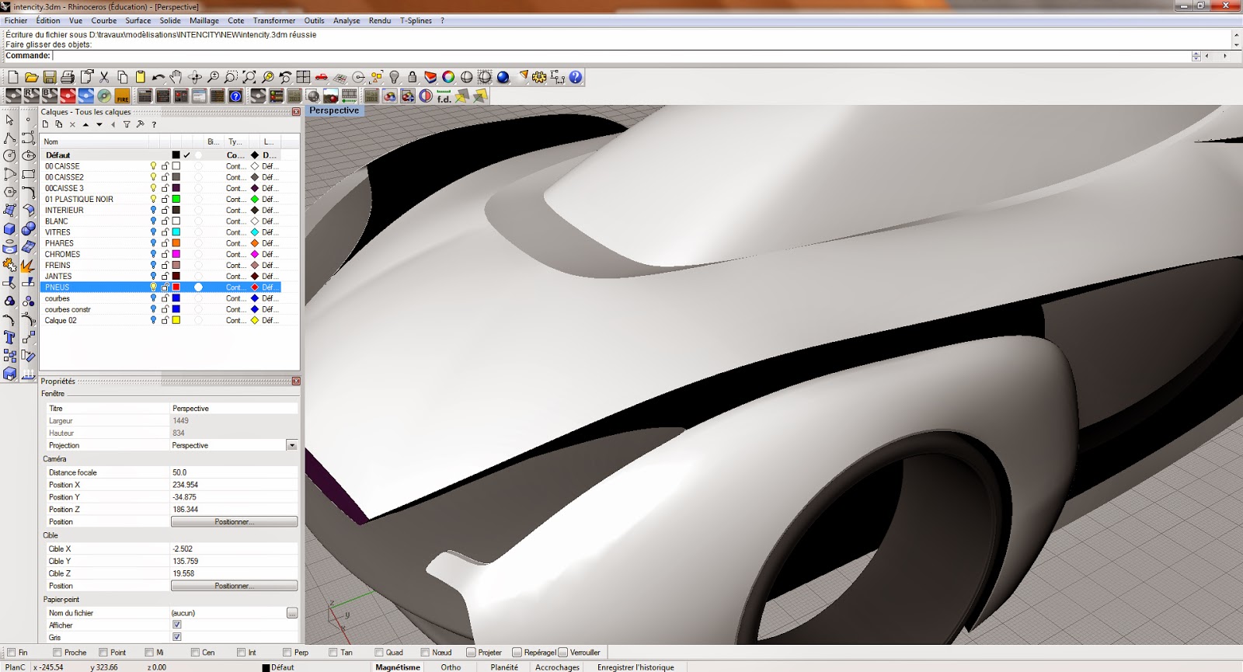Click the padlock lock-objects icon
Image resolution: width=1243 pixels, height=672 pixels.
pos(413,77)
